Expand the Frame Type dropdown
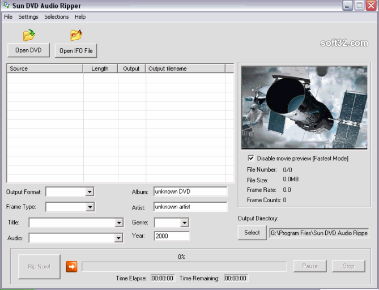The height and width of the screenshot is (290, 379). coord(90,207)
